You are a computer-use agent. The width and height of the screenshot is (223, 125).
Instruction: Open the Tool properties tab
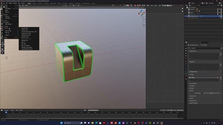click(x=186, y=45)
